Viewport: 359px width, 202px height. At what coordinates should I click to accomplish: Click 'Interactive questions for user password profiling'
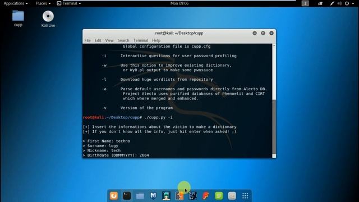tap(178, 56)
